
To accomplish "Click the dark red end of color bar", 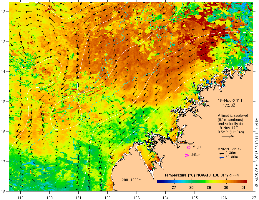I will click(x=246, y=181).
